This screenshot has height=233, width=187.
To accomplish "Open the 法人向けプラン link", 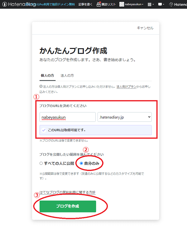I will (x=126, y=87).
